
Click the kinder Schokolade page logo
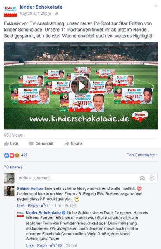click(x=10, y=11)
